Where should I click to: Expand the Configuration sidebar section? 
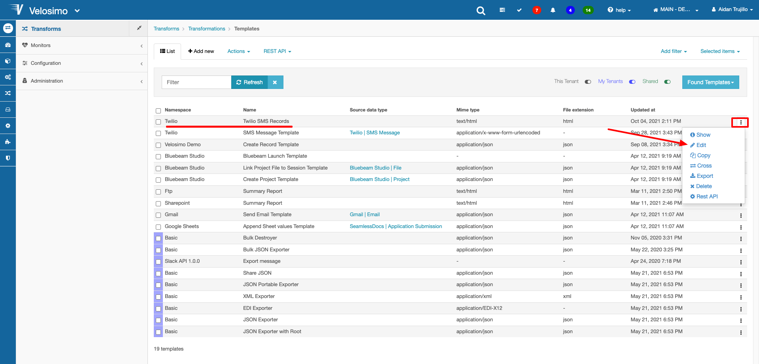pos(82,63)
